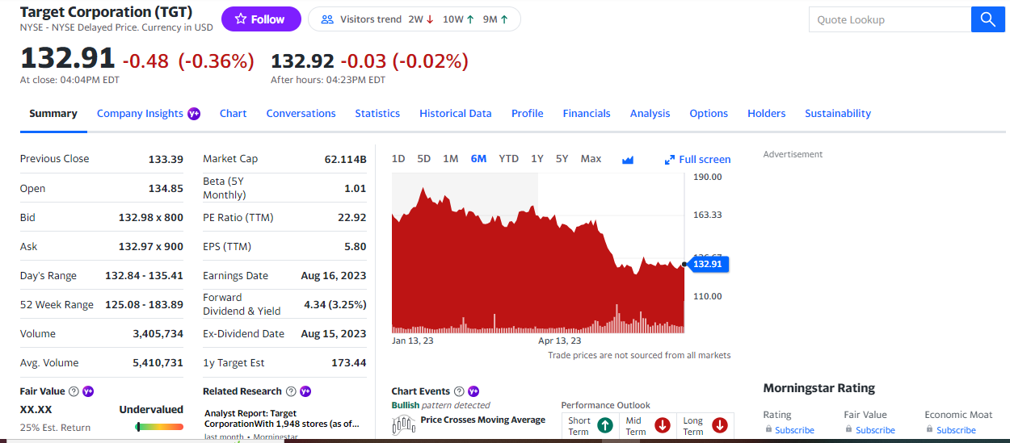
Task: Click the premium badge beside Company Insights
Action: tap(194, 114)
